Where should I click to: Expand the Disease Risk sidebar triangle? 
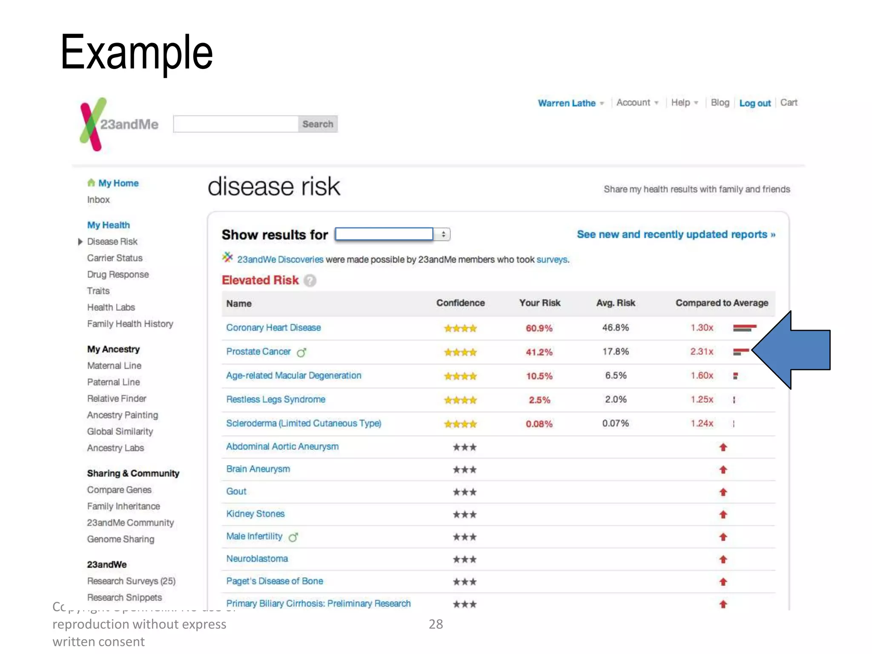pos(80,241)
